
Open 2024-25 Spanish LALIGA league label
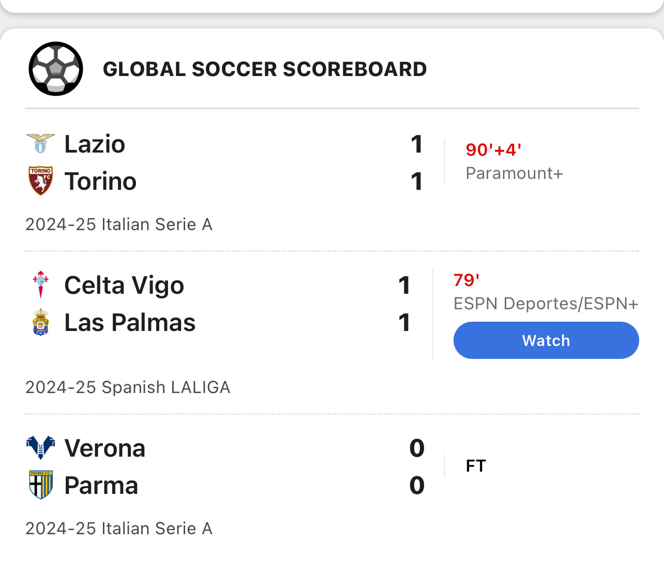click(x=128, y=387)
